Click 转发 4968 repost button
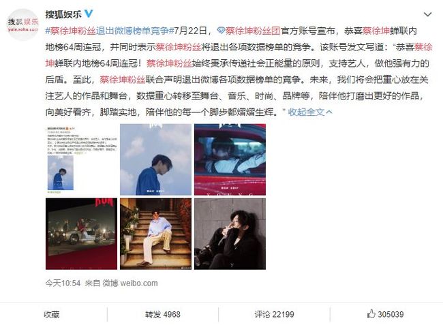Viewport: 443px width, 325px height. pyautogui.click(x=162, y=314)
